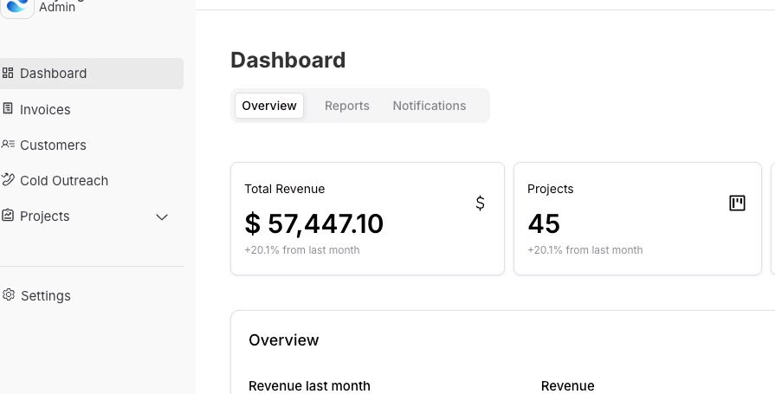
Task: Click the Invoices receipt icon
Action: coord(8,109)
